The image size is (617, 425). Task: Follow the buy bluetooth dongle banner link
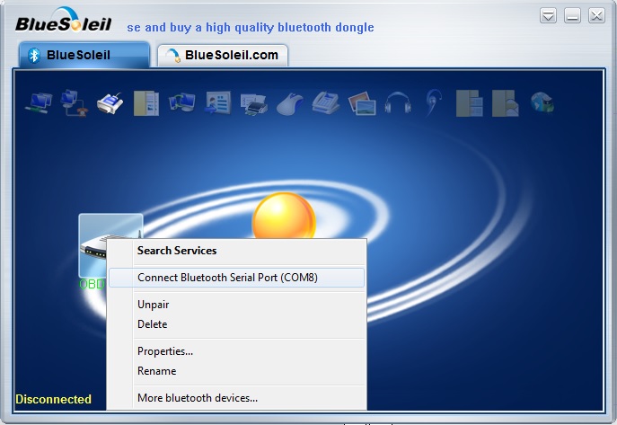click(251, 28)
